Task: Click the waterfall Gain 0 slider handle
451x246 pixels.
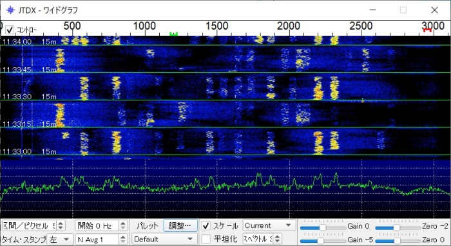Action: (323, 228)
